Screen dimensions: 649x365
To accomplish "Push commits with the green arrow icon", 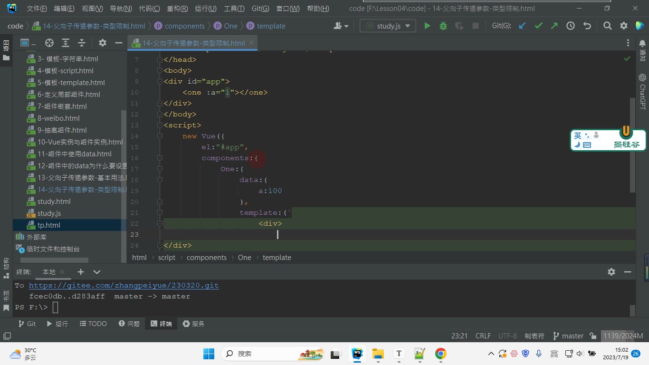I will pos(554,26).
